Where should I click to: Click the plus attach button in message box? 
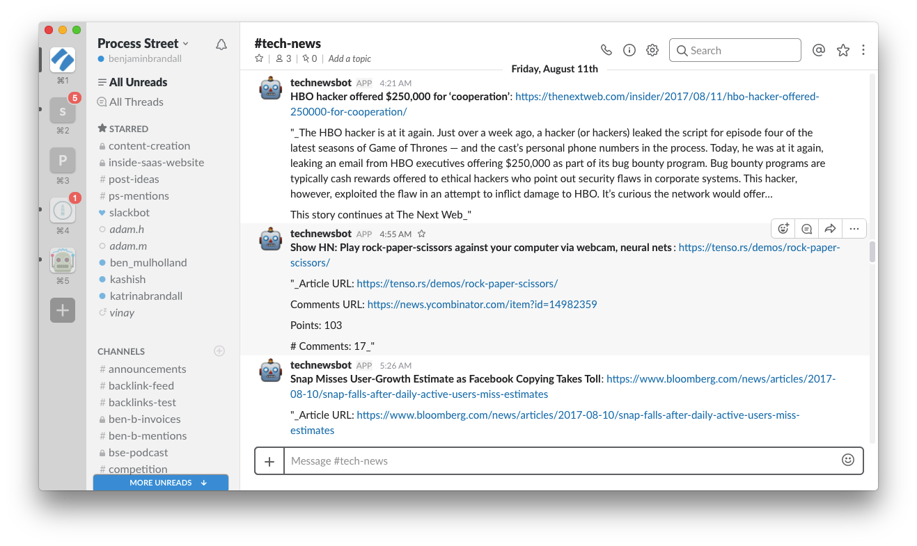coord(269,461)
